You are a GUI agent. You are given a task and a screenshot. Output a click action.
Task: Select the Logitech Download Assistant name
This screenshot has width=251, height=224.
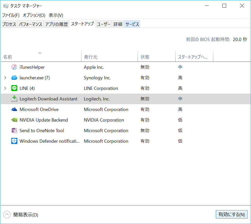pos(48,99)
